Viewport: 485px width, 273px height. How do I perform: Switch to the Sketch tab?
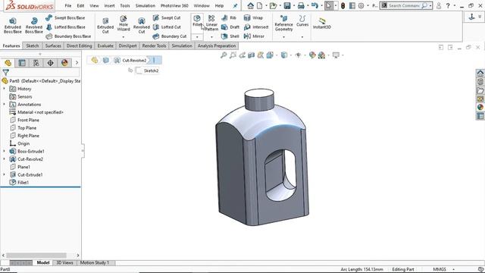(x=32, y=45)
